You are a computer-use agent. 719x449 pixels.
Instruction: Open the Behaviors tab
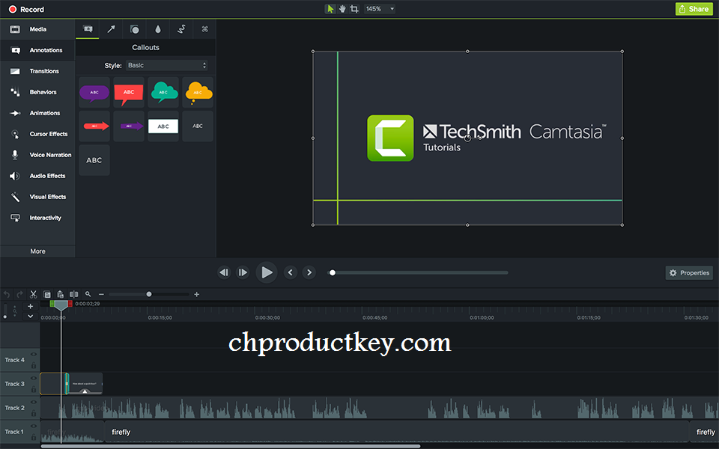pyautogui.click(x=37, y=92)
